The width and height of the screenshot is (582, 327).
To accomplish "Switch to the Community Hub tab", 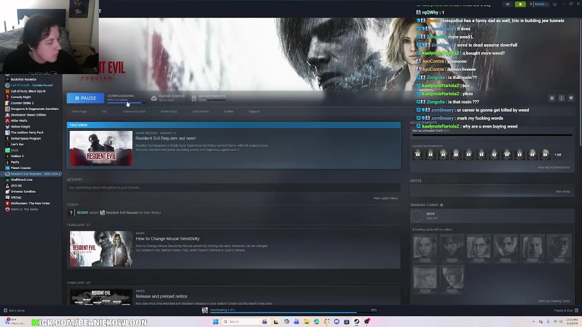I will coord(134,111).
